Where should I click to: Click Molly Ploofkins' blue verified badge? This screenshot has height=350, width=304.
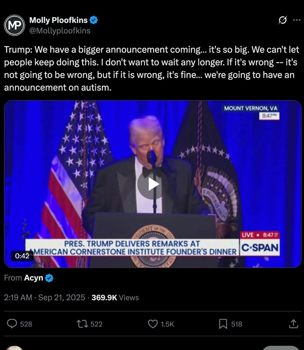click(x=94, y=20)
